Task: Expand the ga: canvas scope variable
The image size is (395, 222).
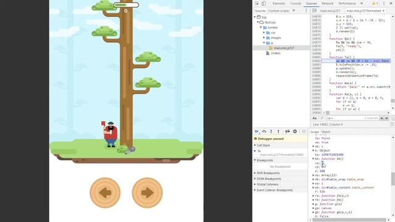Action: [x=313, y=208]
